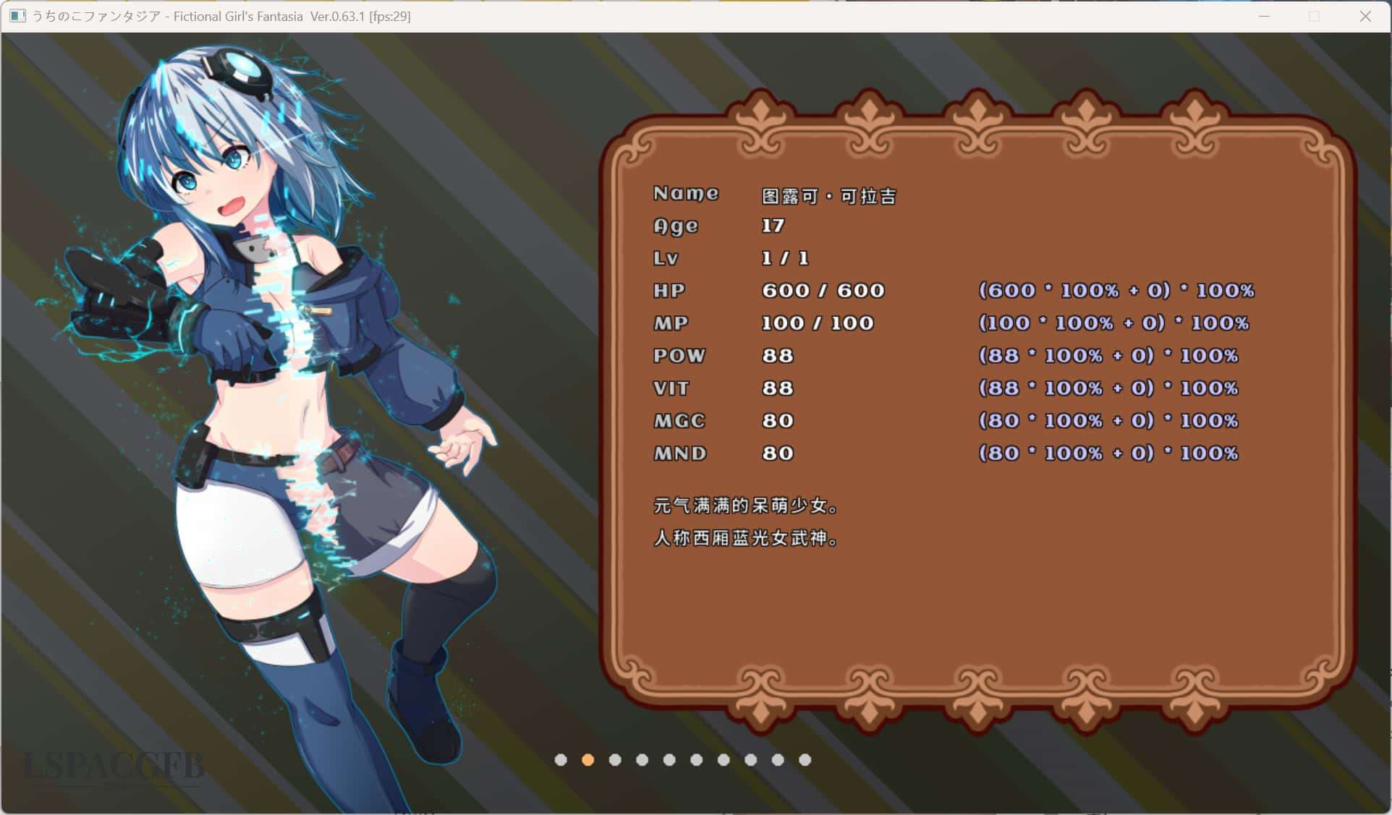
Task: Choose the eighth page indicator dot
Action: (750, 760)
